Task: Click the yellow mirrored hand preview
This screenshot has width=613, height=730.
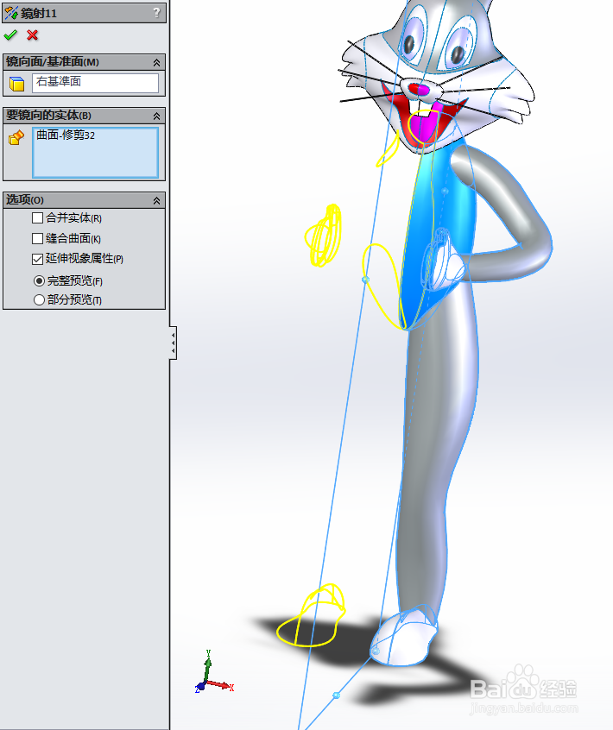Action: tap(323, 235)
